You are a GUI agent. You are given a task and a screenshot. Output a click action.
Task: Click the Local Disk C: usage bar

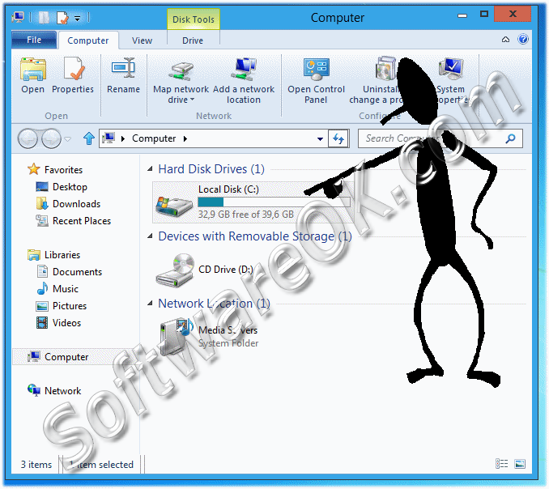274,202
